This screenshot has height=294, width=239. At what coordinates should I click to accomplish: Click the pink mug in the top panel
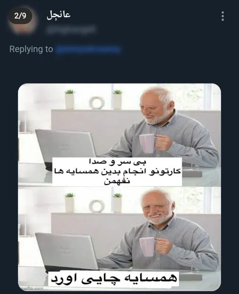[148, 143]
